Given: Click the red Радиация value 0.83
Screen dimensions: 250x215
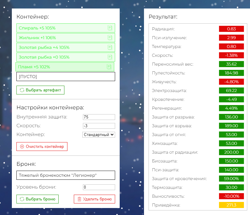Looking at the screenshot, I should tap(231, 29).
